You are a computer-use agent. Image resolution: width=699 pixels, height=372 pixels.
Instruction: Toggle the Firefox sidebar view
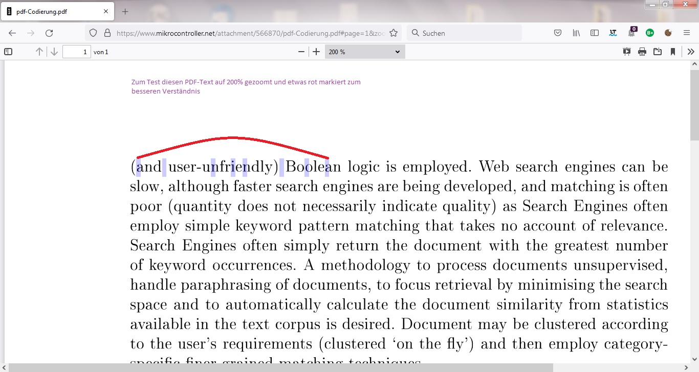pos(595,33)
